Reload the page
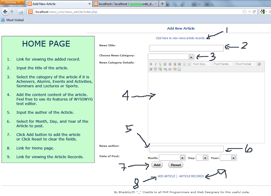271x196 pixels. click(x=254, y=12)
